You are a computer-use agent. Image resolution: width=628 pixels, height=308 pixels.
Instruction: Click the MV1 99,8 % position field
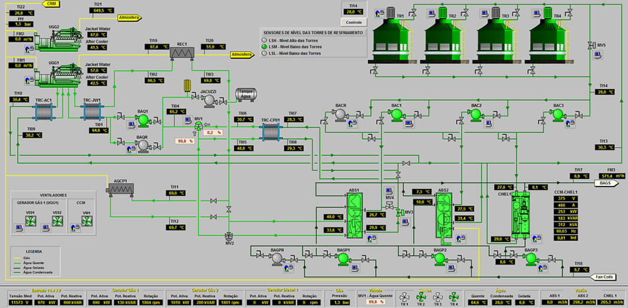(185, 141)
